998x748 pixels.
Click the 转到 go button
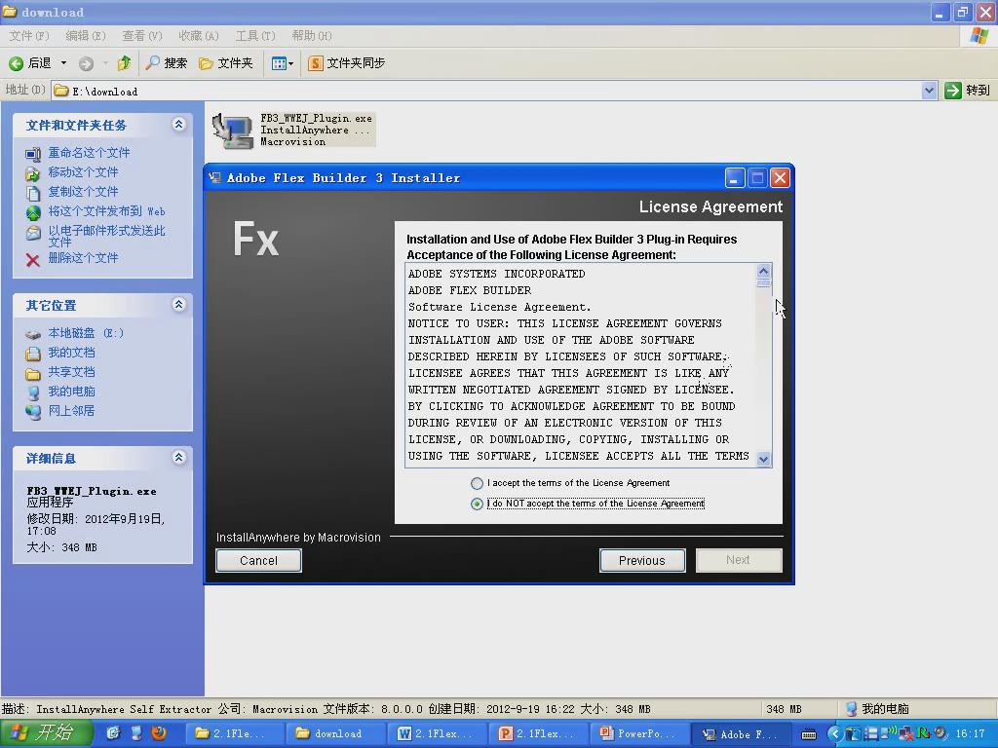tap(967, 91)
